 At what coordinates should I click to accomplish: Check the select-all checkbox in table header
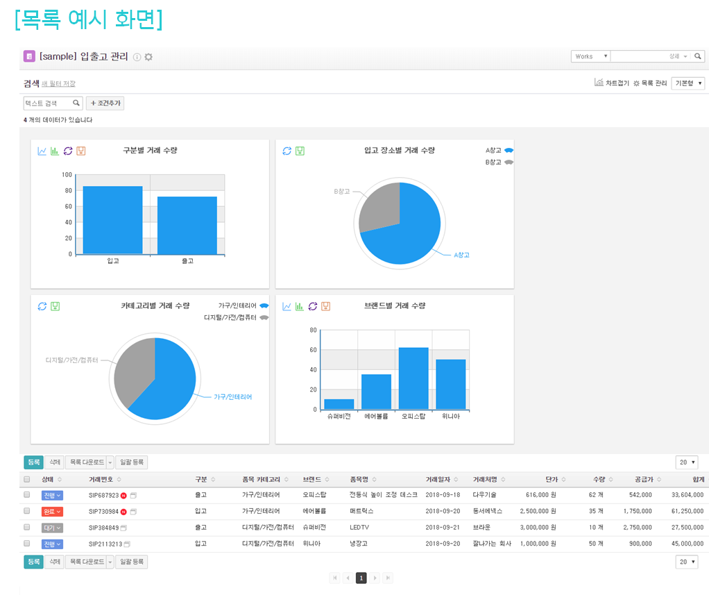click(27, 479)
